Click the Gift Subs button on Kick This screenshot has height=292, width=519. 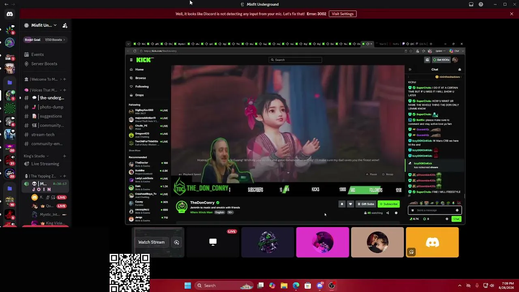(x=366, y=204)
